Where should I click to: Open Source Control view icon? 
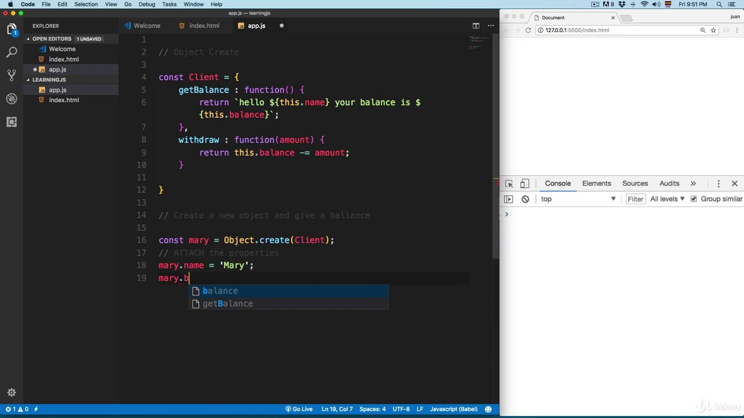click(12, 75)
